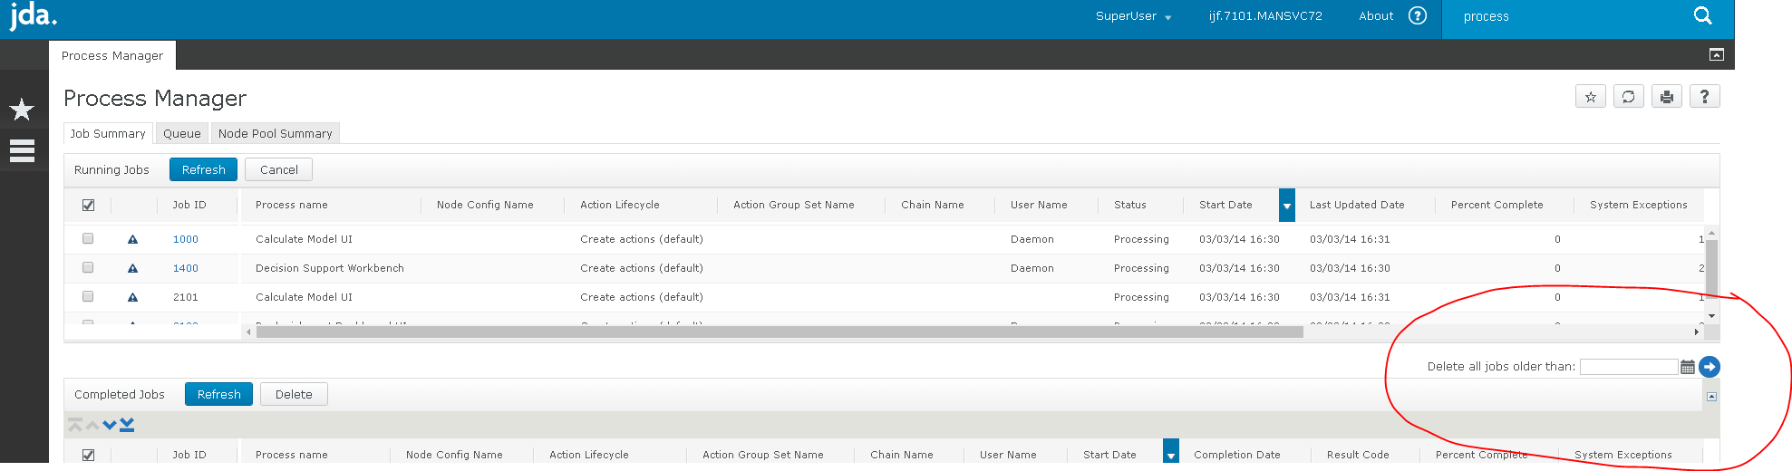Sort by Result Code column

(1358, 456)
